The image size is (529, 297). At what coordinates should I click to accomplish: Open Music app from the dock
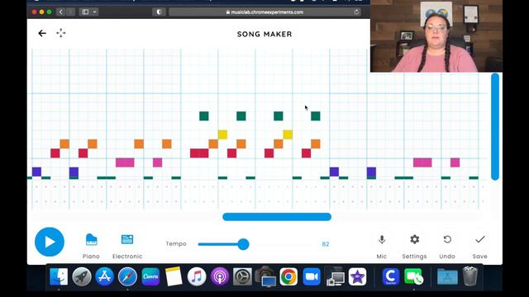click(x=197, y=277)
